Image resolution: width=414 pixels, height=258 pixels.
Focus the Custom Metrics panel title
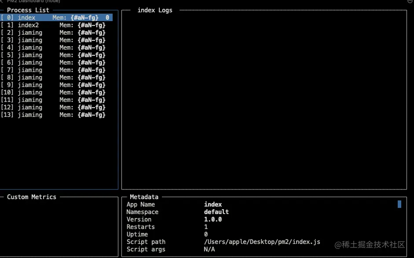coord(32,197)
